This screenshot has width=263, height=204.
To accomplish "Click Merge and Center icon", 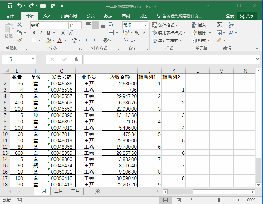I will click(111, 33).
